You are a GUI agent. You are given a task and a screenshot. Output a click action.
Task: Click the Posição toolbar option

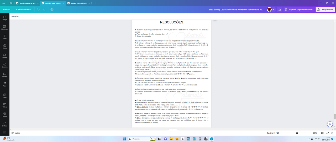pyautogui.click(x=15, y=17)
